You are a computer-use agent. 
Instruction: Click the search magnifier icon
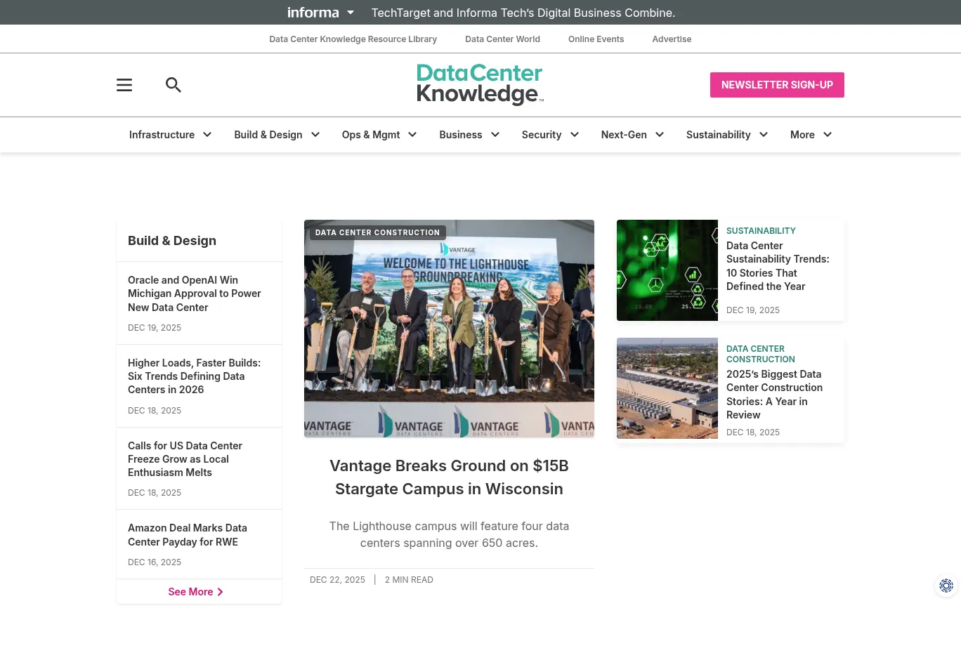[x=174, y=85]
